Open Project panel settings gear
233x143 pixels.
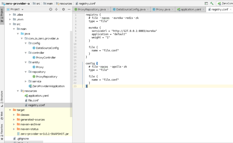pos(63,9)
